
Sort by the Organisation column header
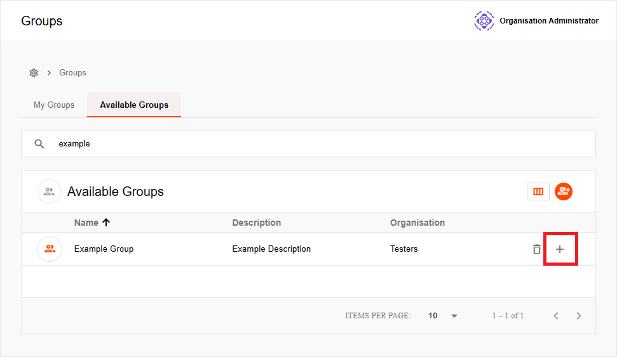pyautogui.click(x=417, y=223)
